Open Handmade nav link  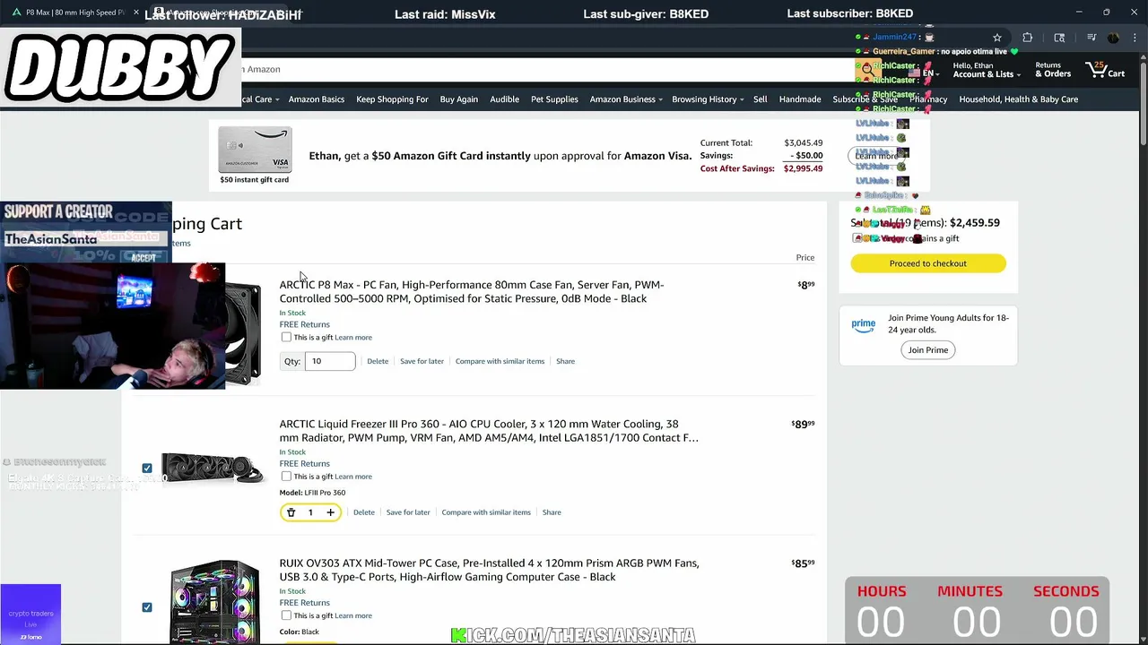(800, 99)
